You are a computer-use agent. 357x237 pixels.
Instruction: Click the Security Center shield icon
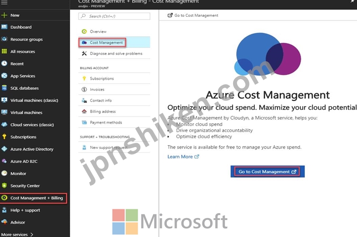click(x=4, y=186)
